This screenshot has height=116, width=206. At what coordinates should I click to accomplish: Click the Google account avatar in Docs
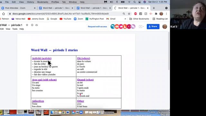[x=164, y=26]
